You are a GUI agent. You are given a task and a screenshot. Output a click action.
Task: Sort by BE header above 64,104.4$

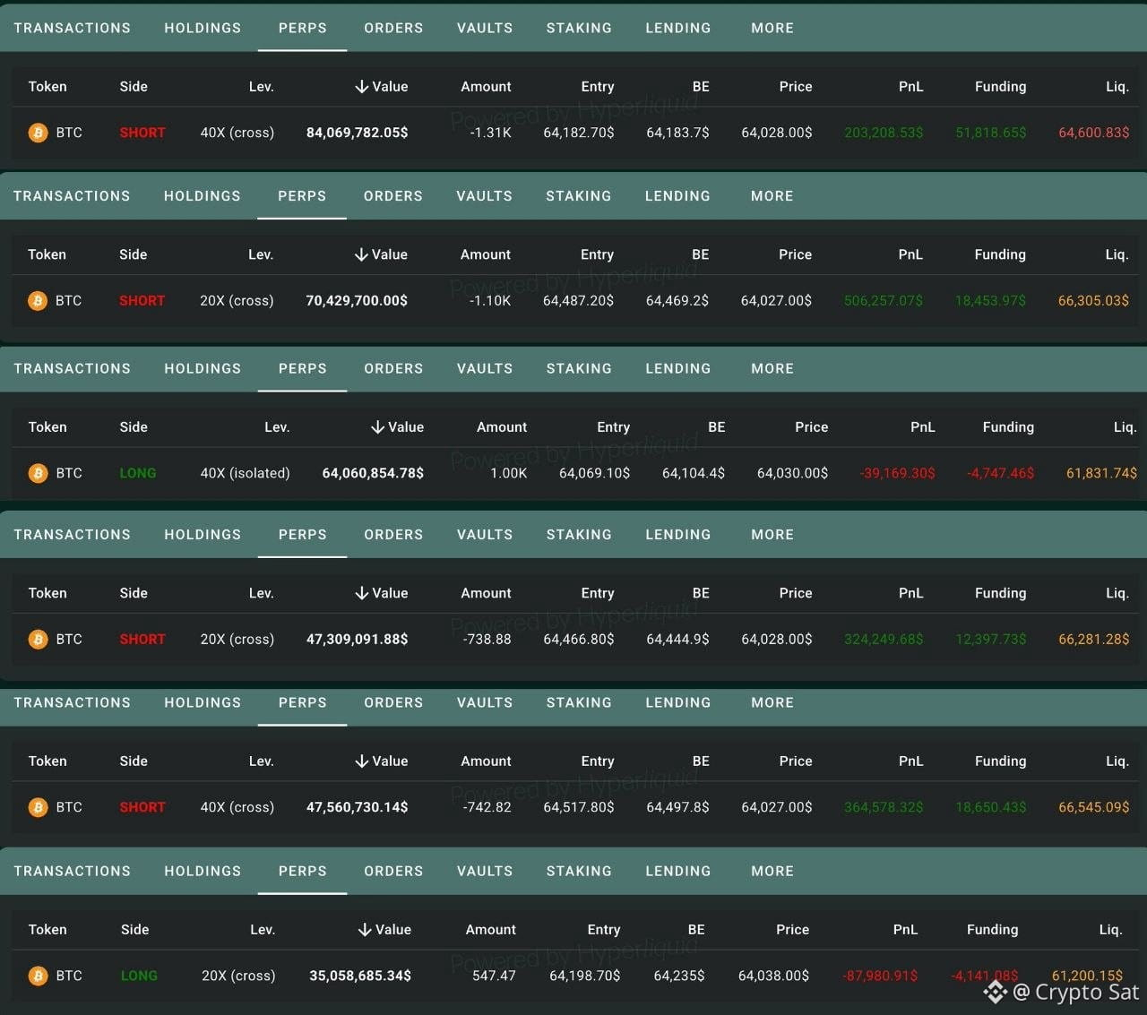pos(717,427)
